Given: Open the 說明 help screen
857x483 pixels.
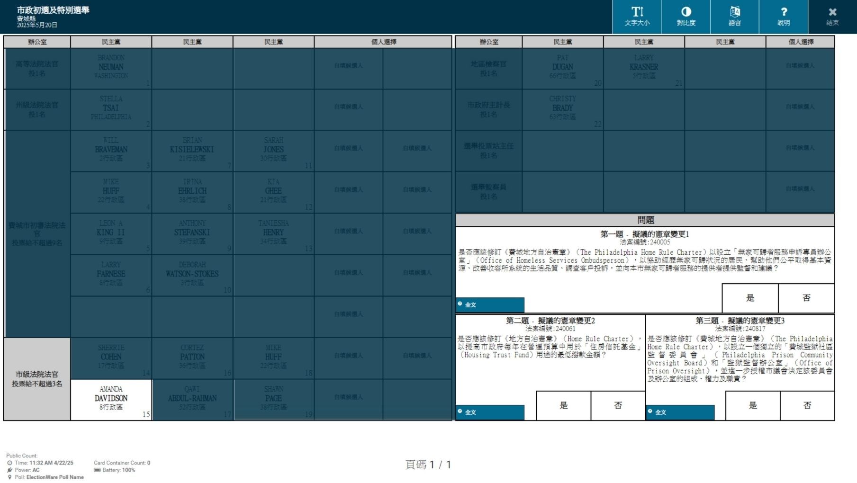Looking at the screenshot, I should [x=783, y=17].
